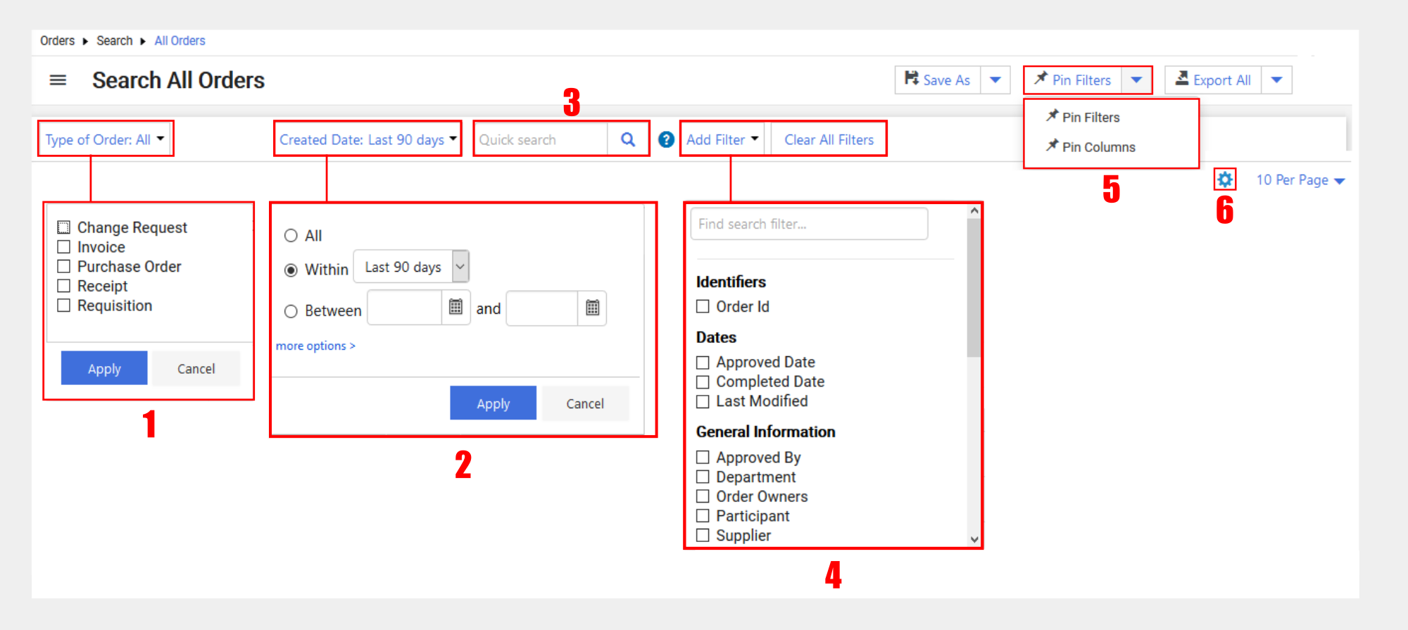Click the blue help question mark icon
Image resolution: width=1408 pixels, height=630 pixels.
666,139
